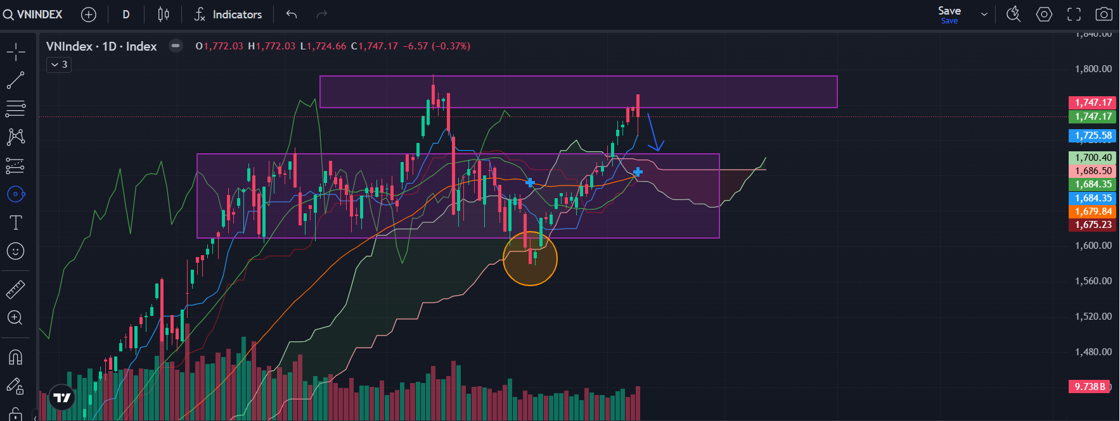Click the market status indicator next to title
Image resolution: width=1120 pixels, height=421 pixels.
click(x=176, y=46)
